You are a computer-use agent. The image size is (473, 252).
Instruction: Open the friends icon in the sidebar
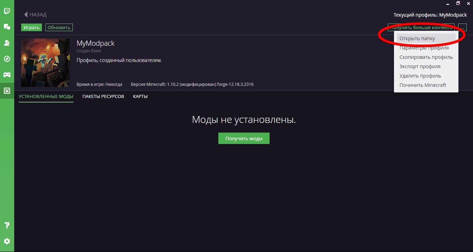pos(7,43)
